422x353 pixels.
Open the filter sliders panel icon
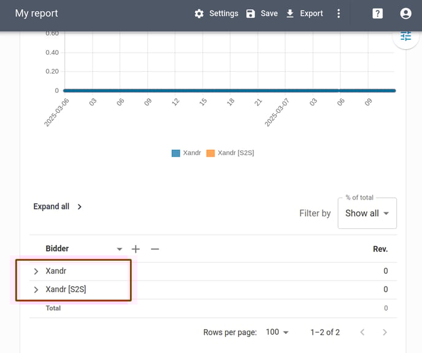(x=405, y=36)
